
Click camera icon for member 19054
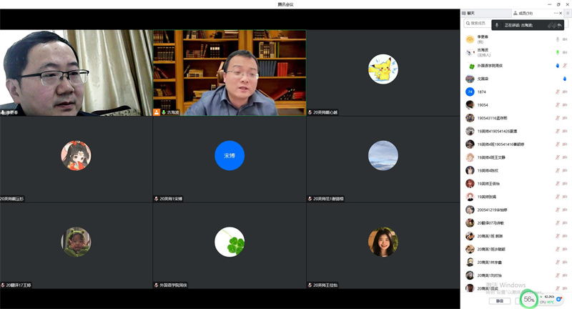coord(565,105)
